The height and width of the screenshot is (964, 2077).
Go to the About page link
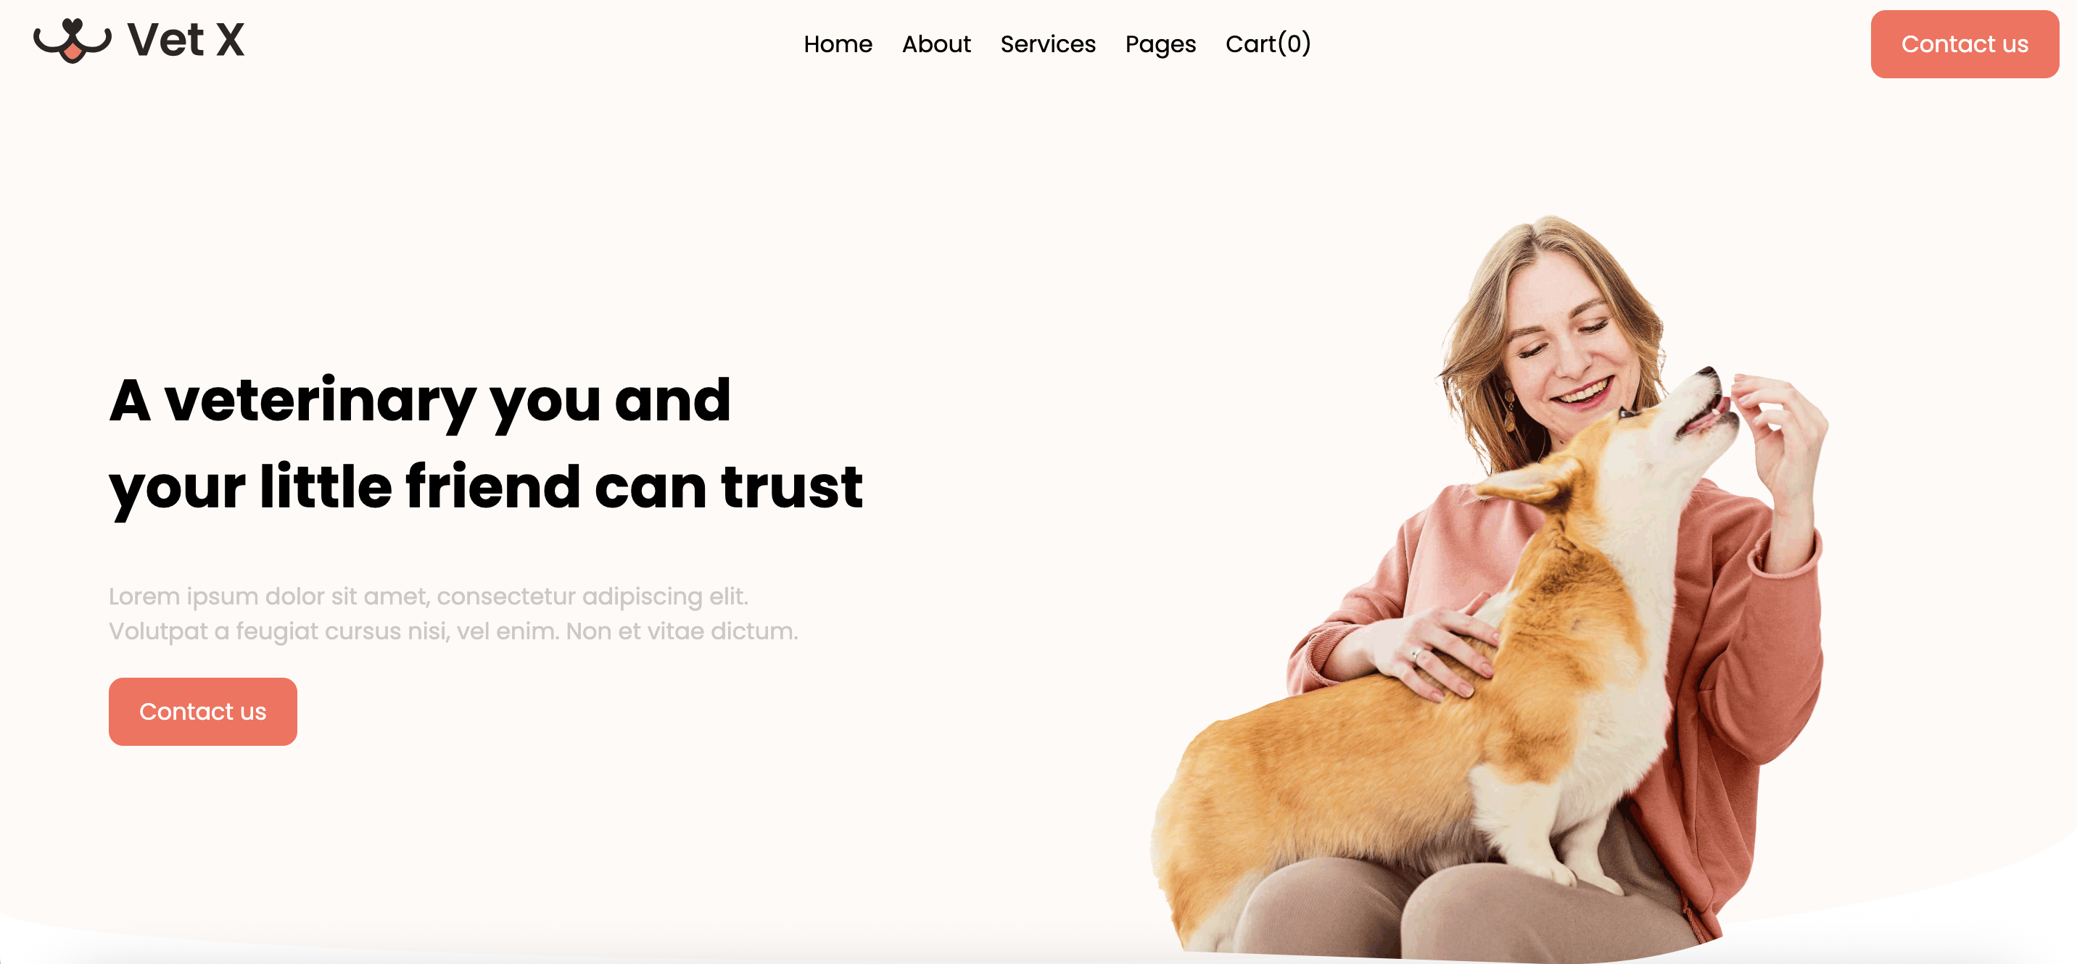936,43
